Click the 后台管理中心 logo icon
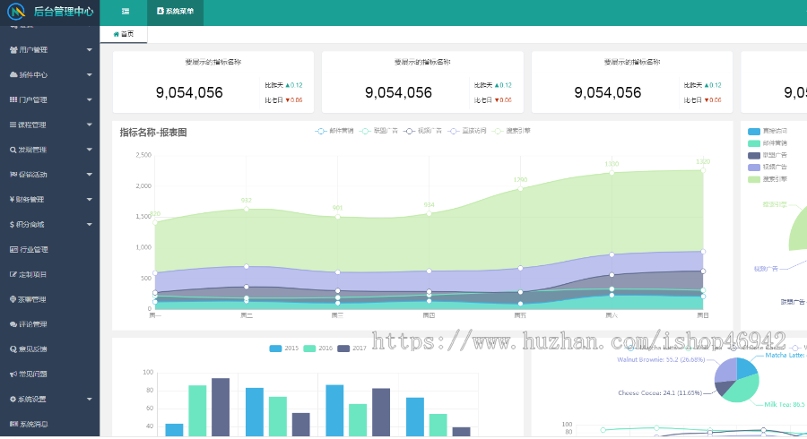Viewport: 807px width, 439px height. click(16, 12)
